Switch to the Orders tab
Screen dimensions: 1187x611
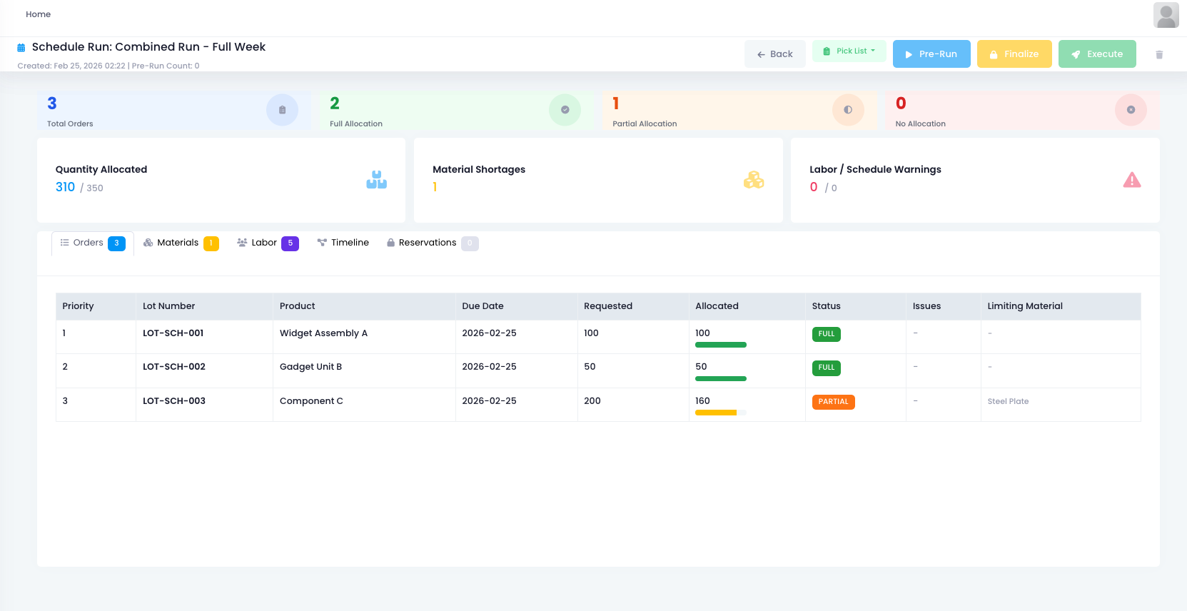[93, 243]
